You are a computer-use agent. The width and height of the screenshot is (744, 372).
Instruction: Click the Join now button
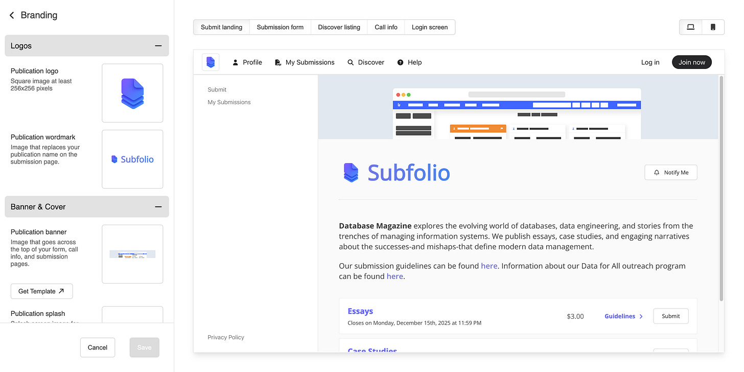pyautogui.click(x=692, y=62)
